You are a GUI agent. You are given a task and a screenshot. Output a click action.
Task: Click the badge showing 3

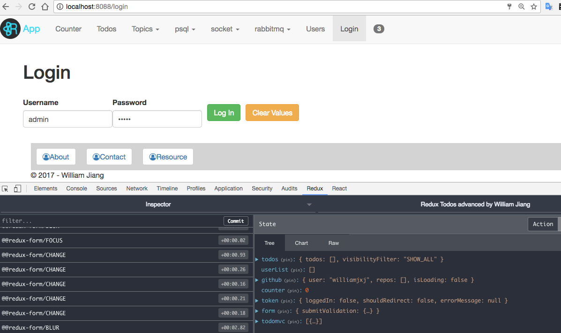coord(379,29)
